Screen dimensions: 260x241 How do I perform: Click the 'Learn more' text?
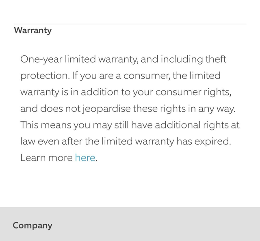click(x=46, y=158)
